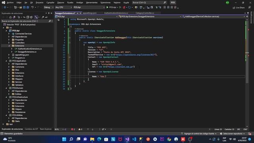Start without debugging using outlined play icon
254x143 pixels.
click(x=120, y=8)
